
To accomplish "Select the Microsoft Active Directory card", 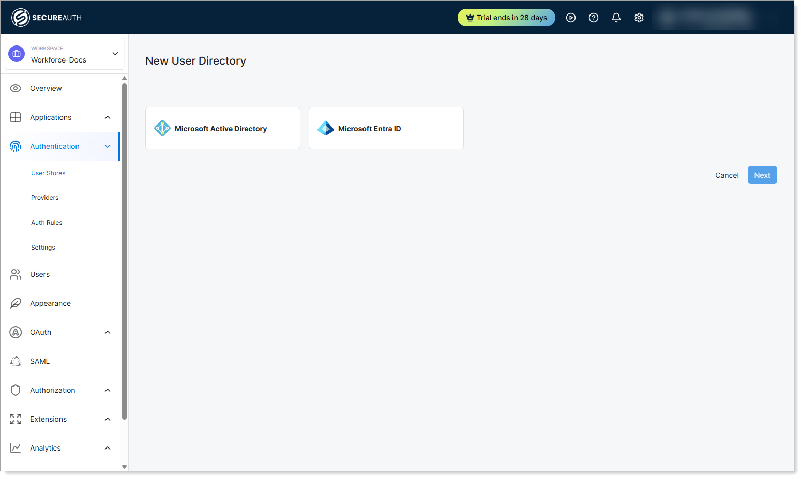I will [x=223, y=128].
